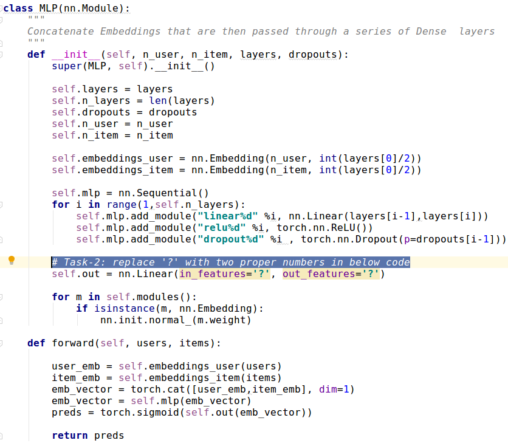The height and width of the screenshot is (443, 508).
Task: Click 'nn.Linear(layers[i-1],layers[i])' in add_module
Action: coord(385,216)
